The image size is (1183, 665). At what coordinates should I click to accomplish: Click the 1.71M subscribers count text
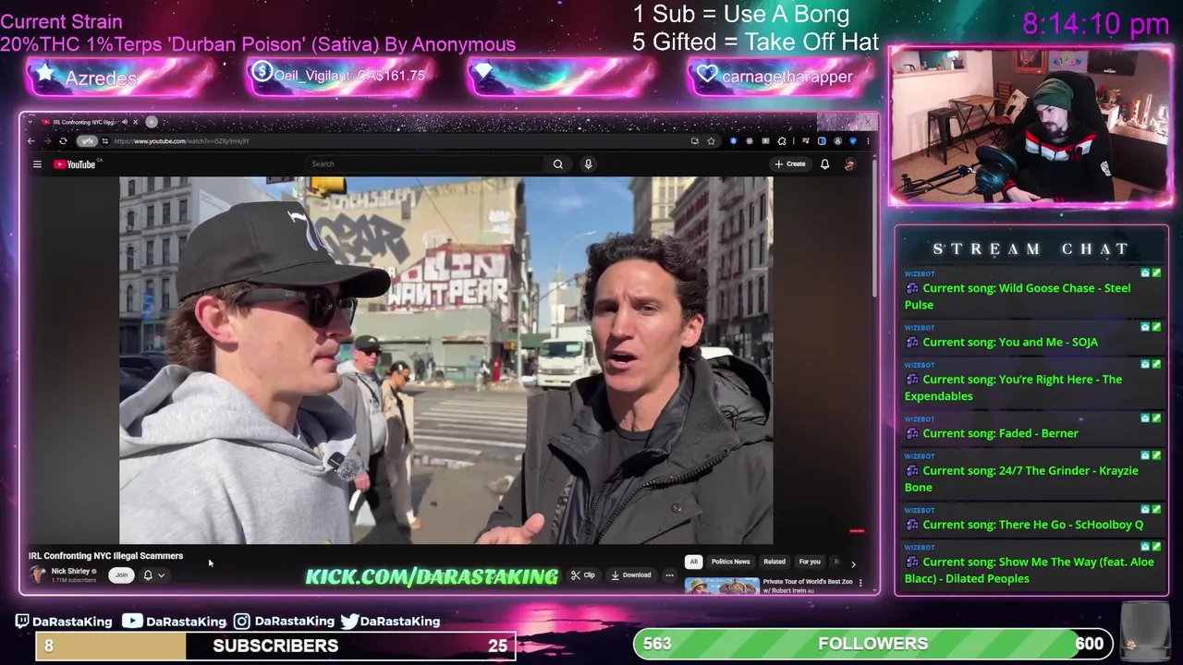point(73,580)
